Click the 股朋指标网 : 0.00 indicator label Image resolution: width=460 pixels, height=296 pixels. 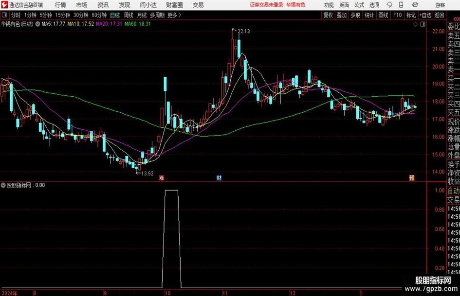(26, 185)
